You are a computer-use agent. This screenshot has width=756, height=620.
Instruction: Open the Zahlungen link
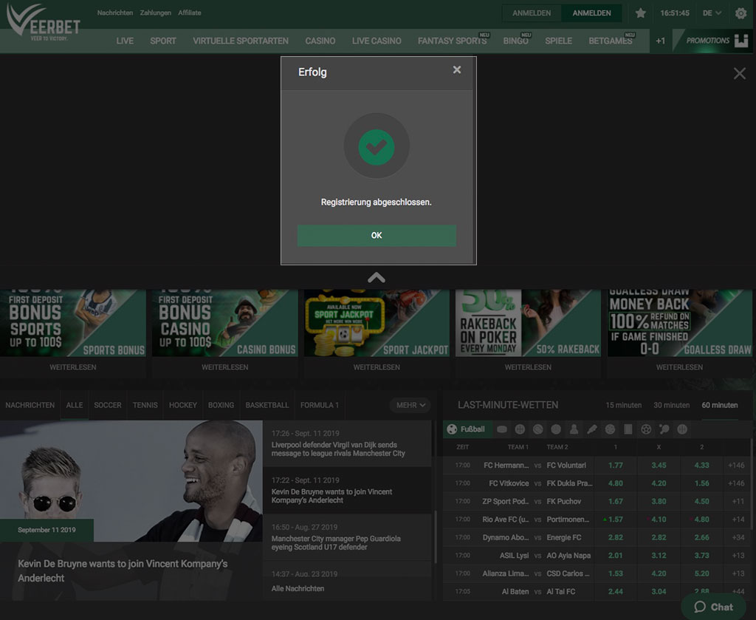tap(155, 13)
